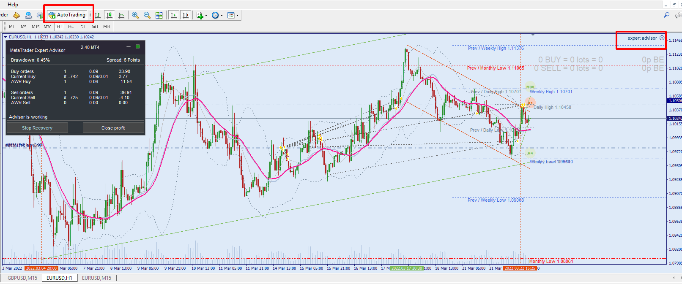Click the 1.10508 price label on scale

pos(675,100)
